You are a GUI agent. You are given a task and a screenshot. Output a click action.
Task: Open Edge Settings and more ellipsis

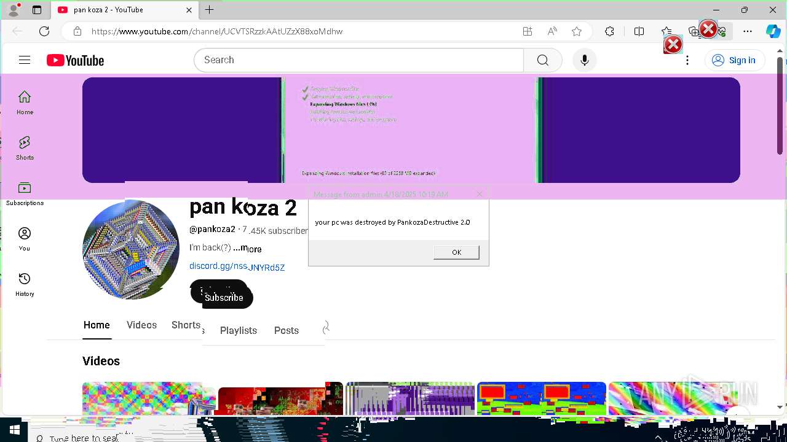coord(748,31)
